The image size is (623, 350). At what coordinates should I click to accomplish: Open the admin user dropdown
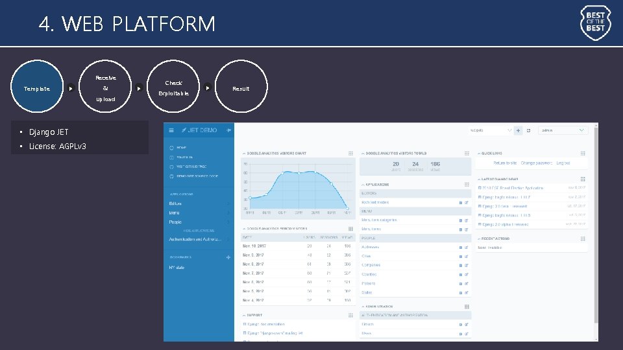click(x=563, y=130)
